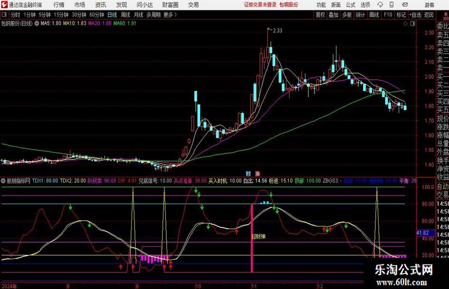Switch to 15分钟 period tab

click(x=61, y=15)
